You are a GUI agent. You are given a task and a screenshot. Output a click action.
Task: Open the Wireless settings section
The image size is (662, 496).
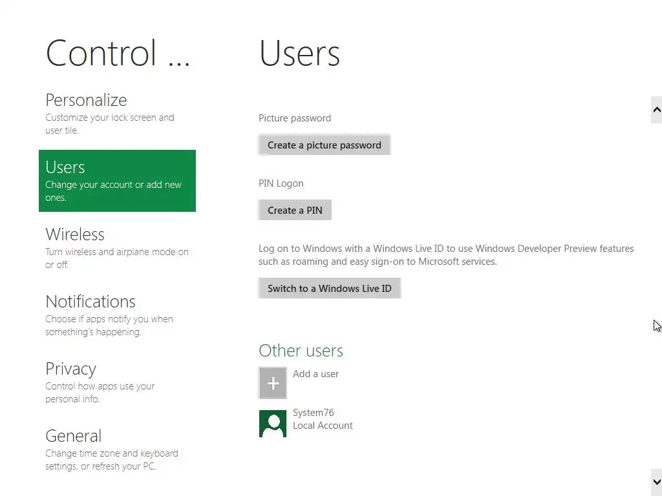(117, 247)
